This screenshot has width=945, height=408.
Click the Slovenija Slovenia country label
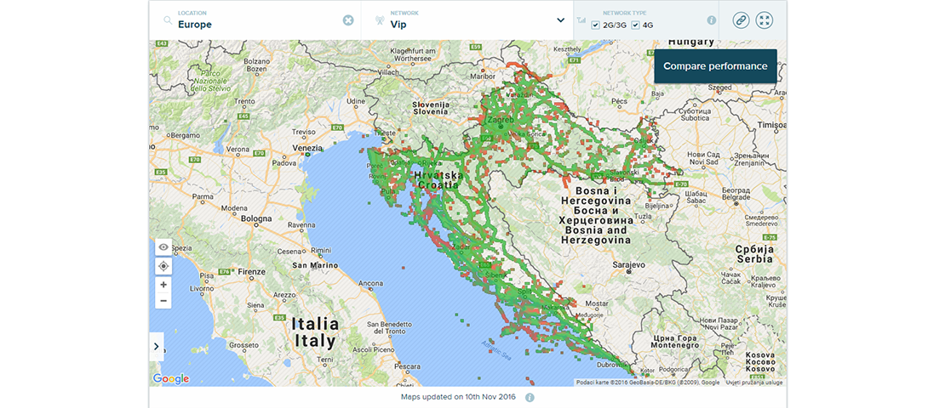[430, 108]
